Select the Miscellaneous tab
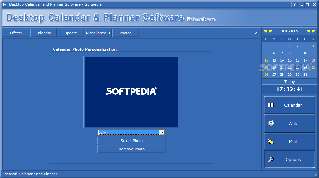This screenshot has height=178, width=319. [x=98, y=33]
